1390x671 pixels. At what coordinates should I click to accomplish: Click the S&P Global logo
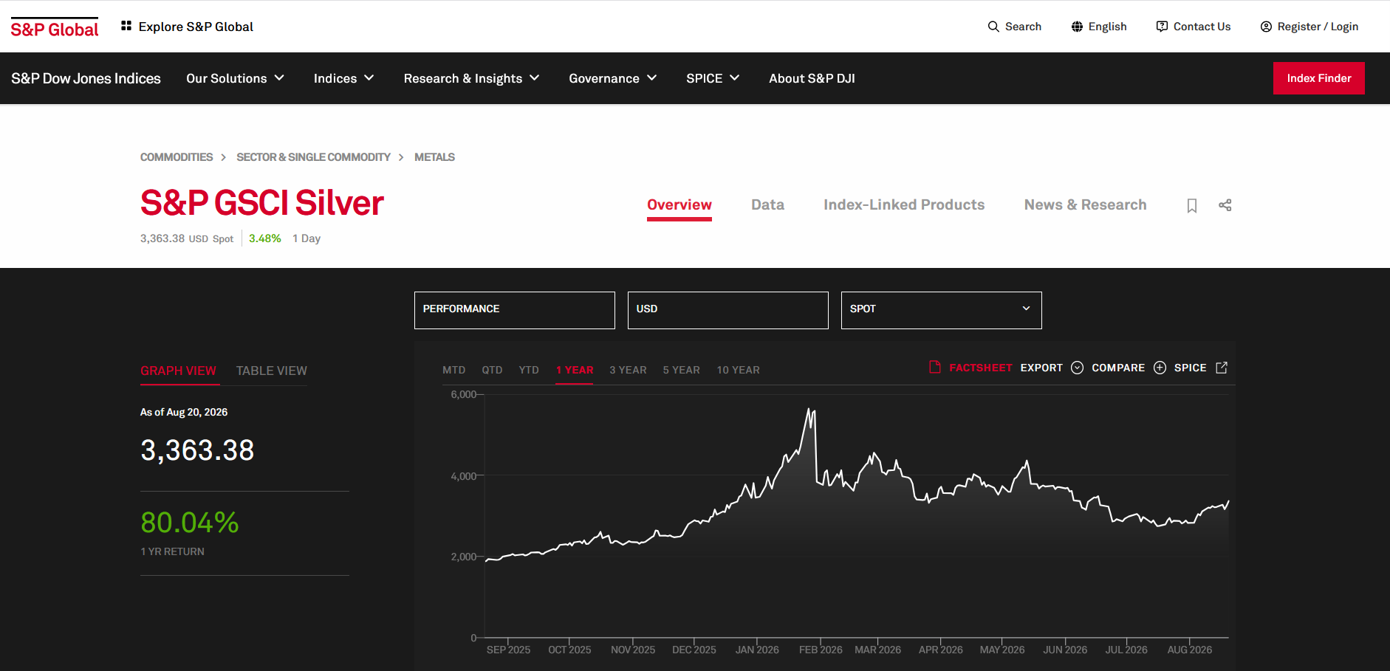(55, 28)
